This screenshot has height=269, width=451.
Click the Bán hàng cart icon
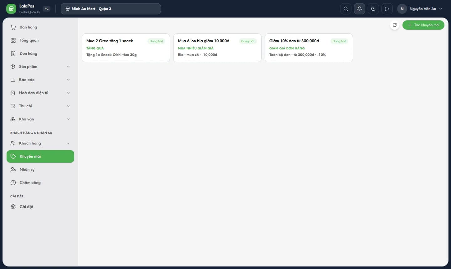13,27
